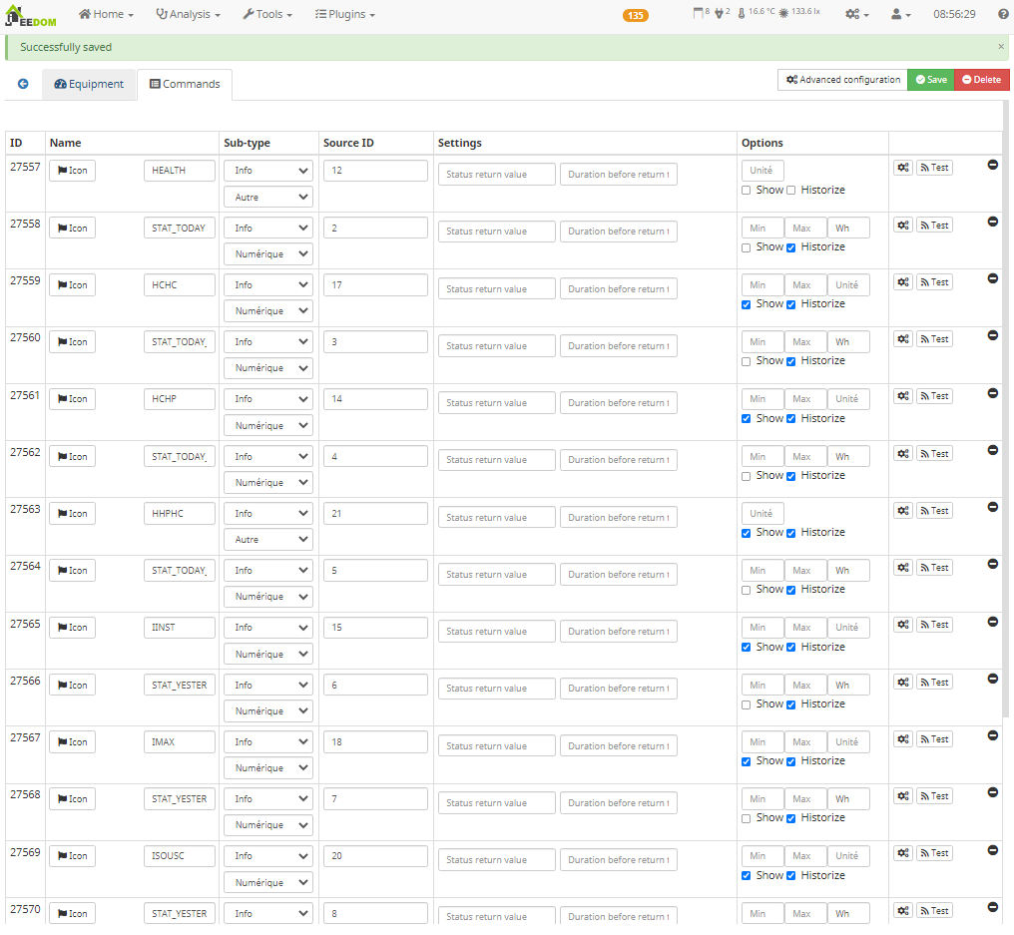
Task: Open the Numérique dropdown for ISOUSC
Action: [x=267, y=883]
